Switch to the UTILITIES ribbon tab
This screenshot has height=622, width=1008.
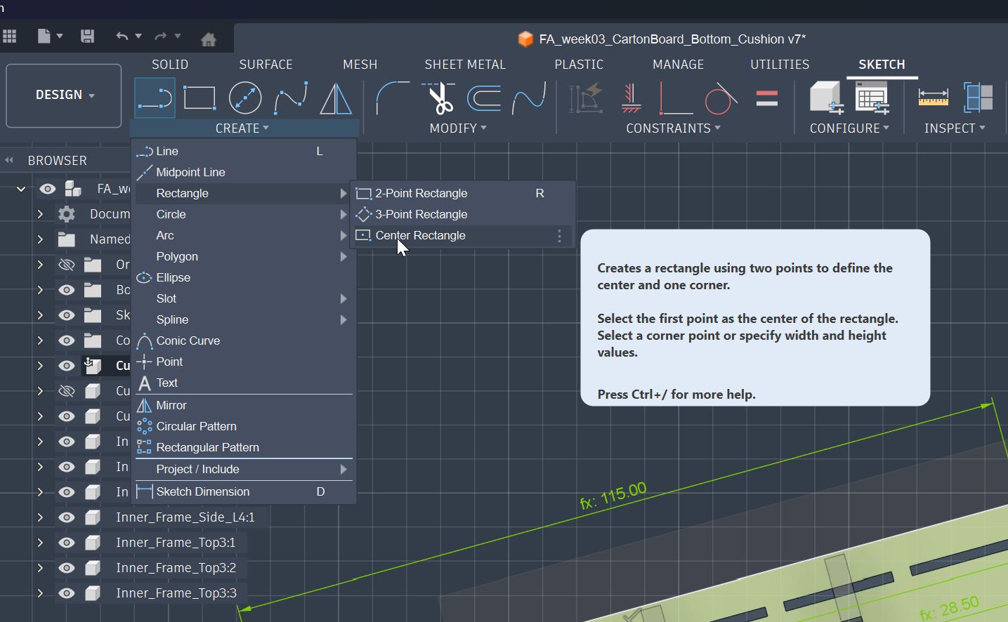[x=780, y=65]
